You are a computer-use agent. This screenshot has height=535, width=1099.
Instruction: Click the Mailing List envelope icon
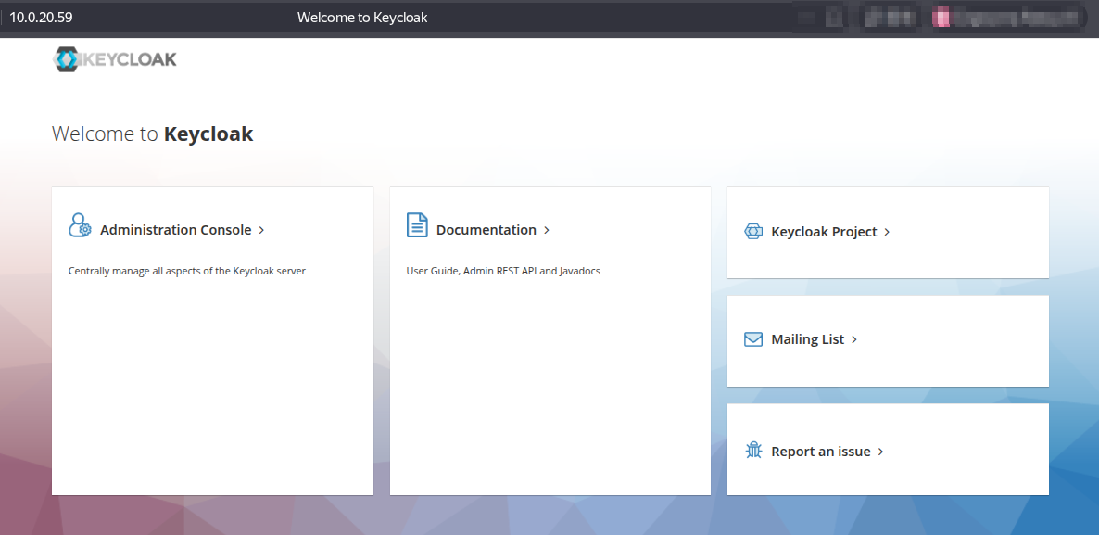click(x=752, y=339)
